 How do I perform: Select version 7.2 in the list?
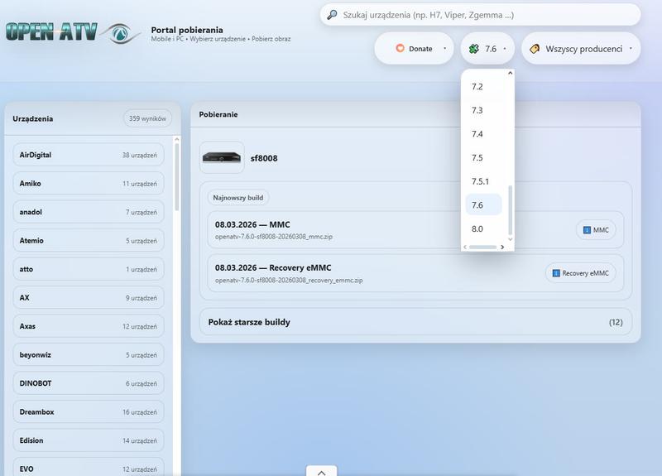[x=483, y=87]
